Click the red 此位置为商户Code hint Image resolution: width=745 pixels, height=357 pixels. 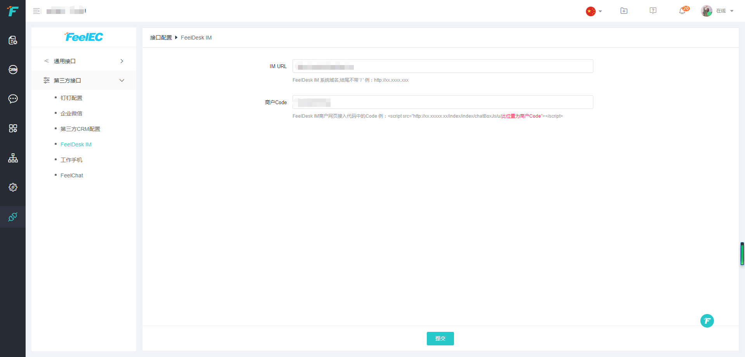[521, 116]
